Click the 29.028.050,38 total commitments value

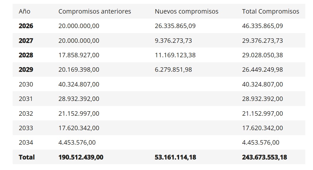[x=262, y=55]
